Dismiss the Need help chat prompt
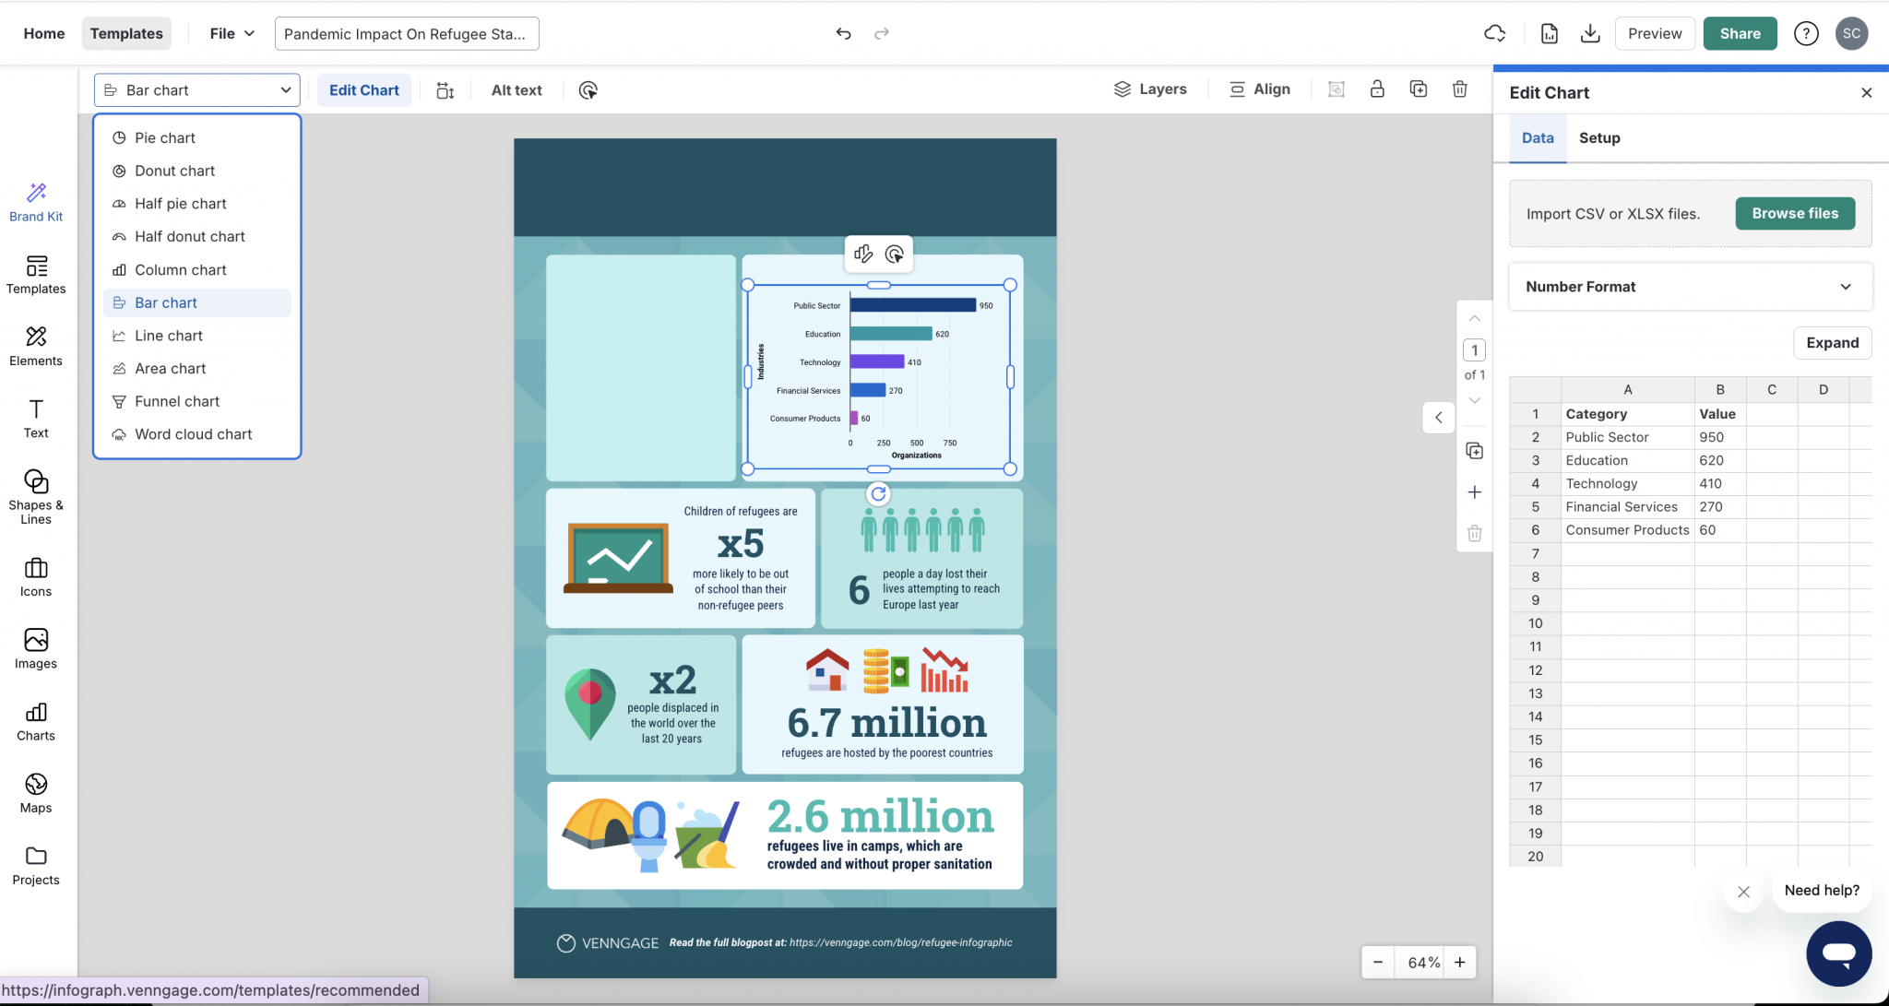Image resolution: width=1889 pixels, height=1006 pixels. point(1743,892)
